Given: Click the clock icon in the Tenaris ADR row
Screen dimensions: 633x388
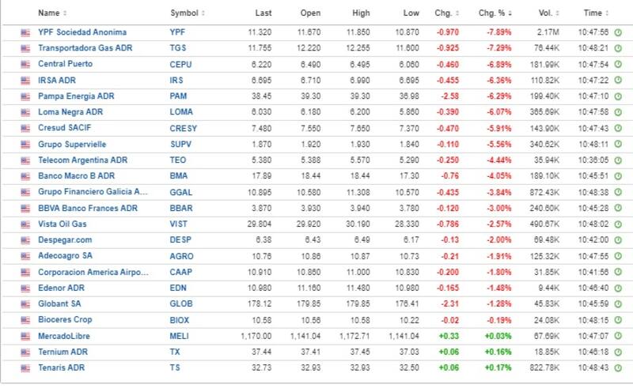Looking at the screenshot, I should pyautogui.click(x=618, y=367).
